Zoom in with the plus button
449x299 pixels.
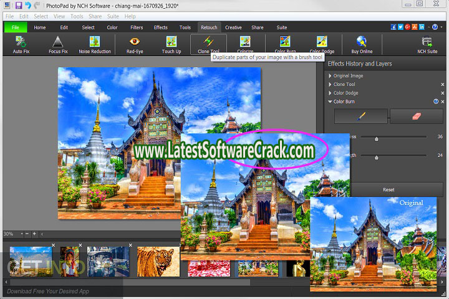point(34,234)
